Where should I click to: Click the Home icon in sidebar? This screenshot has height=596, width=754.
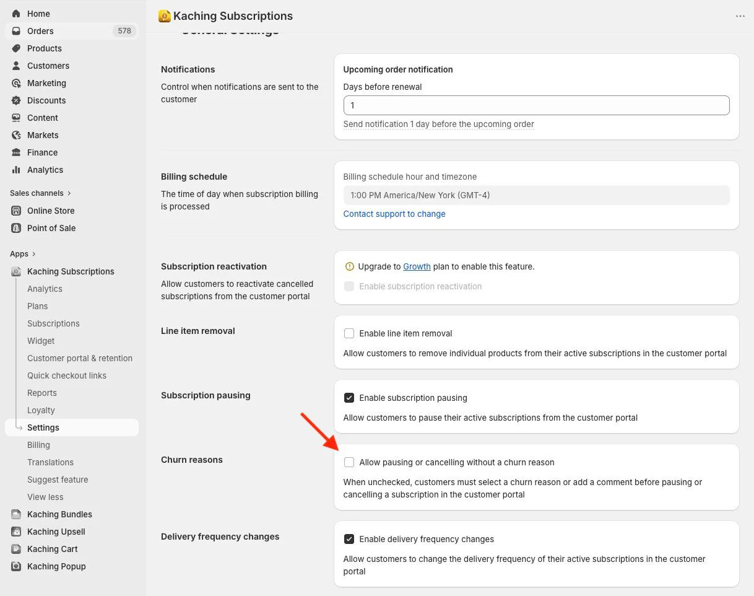(x=16, y=14)
